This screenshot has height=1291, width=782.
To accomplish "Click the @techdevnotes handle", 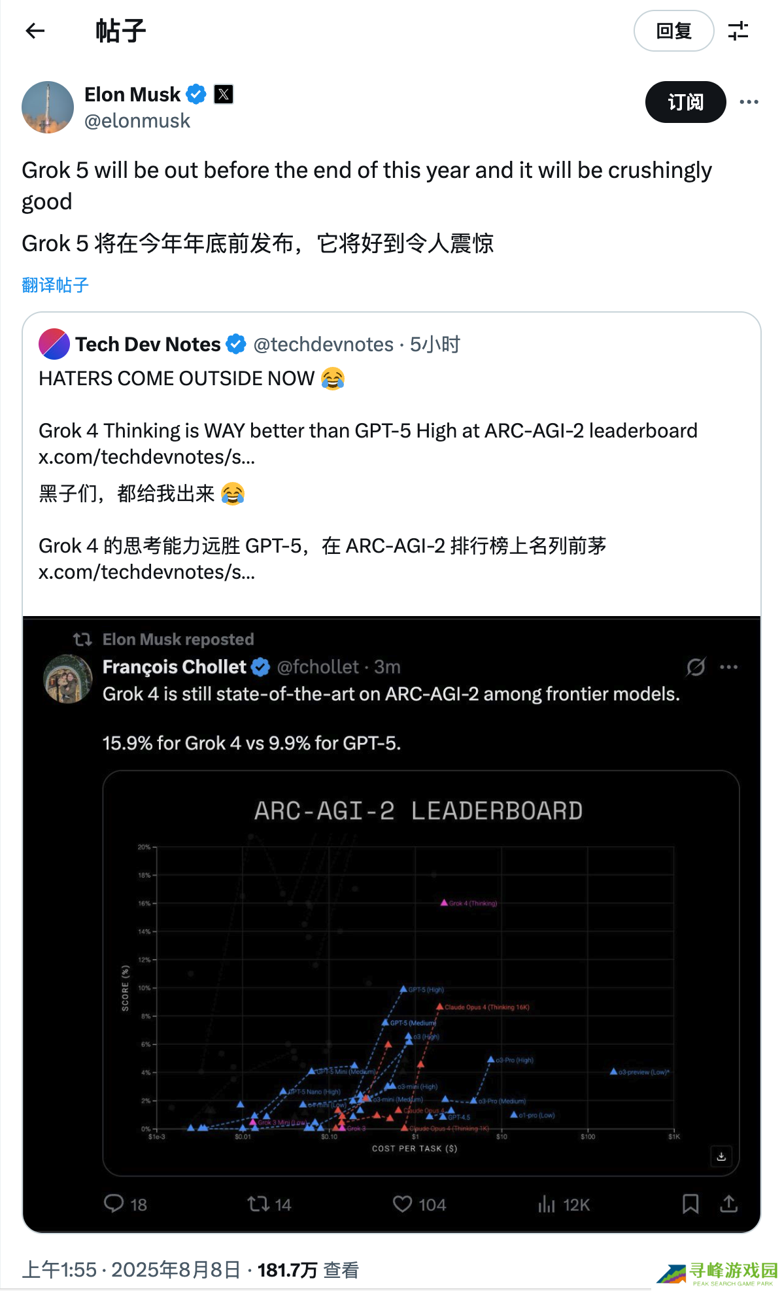I will 323,344.
